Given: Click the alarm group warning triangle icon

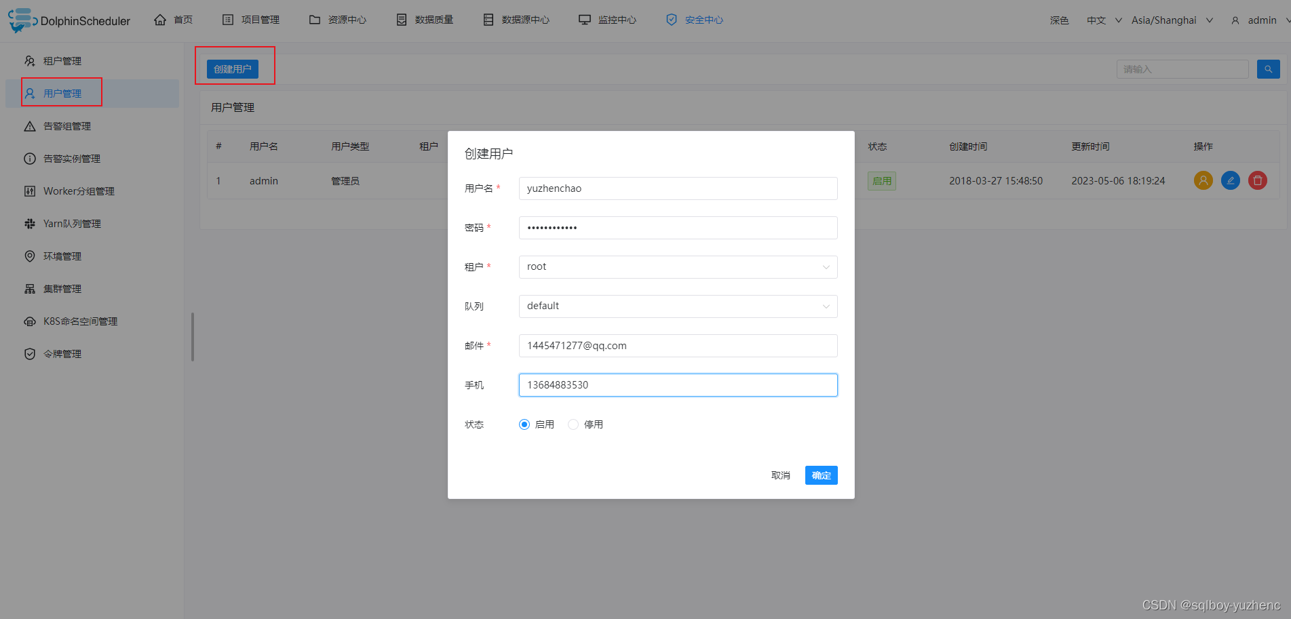Looking at the screenshot, I should pyautogui.click(x=30, y=126).
